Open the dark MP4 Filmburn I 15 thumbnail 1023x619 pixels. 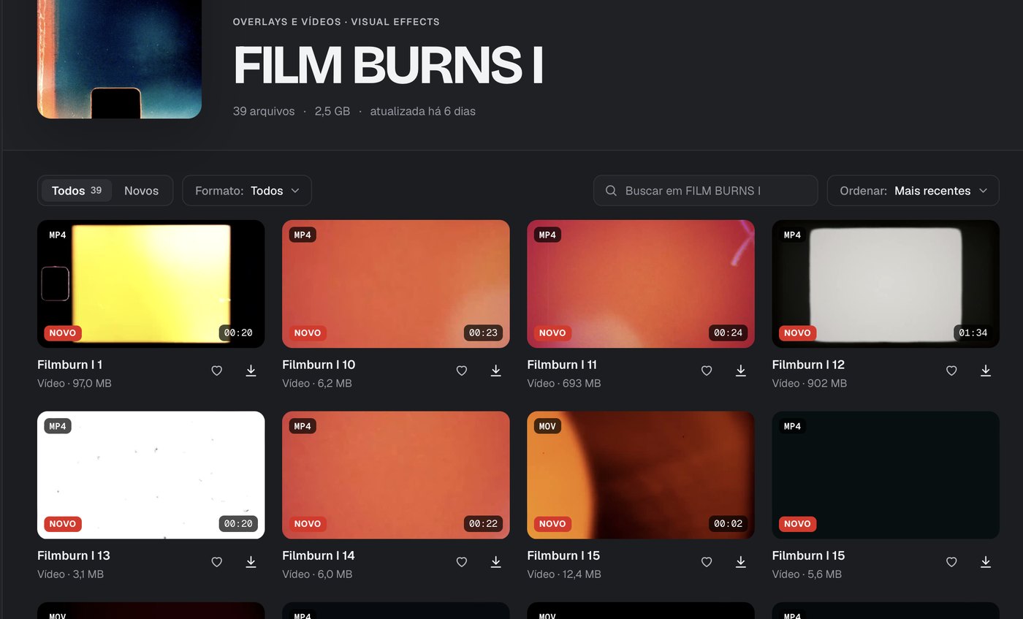885,475
